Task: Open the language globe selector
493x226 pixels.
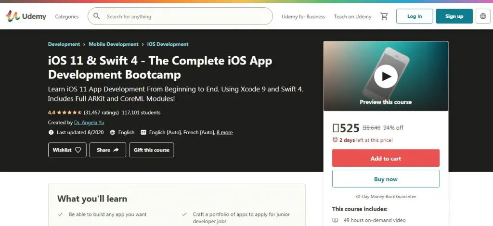Action: coord(483,16)
